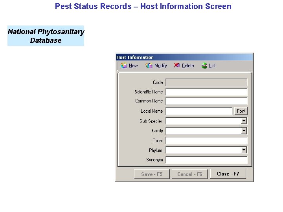This screenshot has width=283, height=212.
Task: Click the red Delete icon
Action: (177, 65)
